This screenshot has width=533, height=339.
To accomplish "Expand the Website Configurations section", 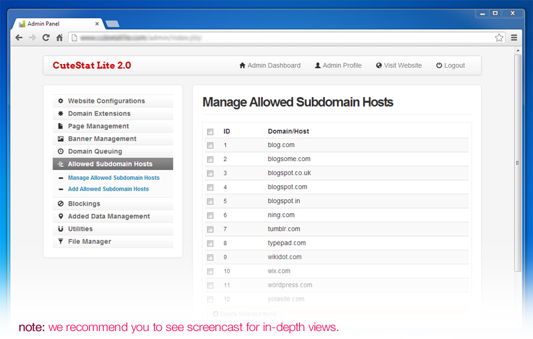I will pos(113,101).
